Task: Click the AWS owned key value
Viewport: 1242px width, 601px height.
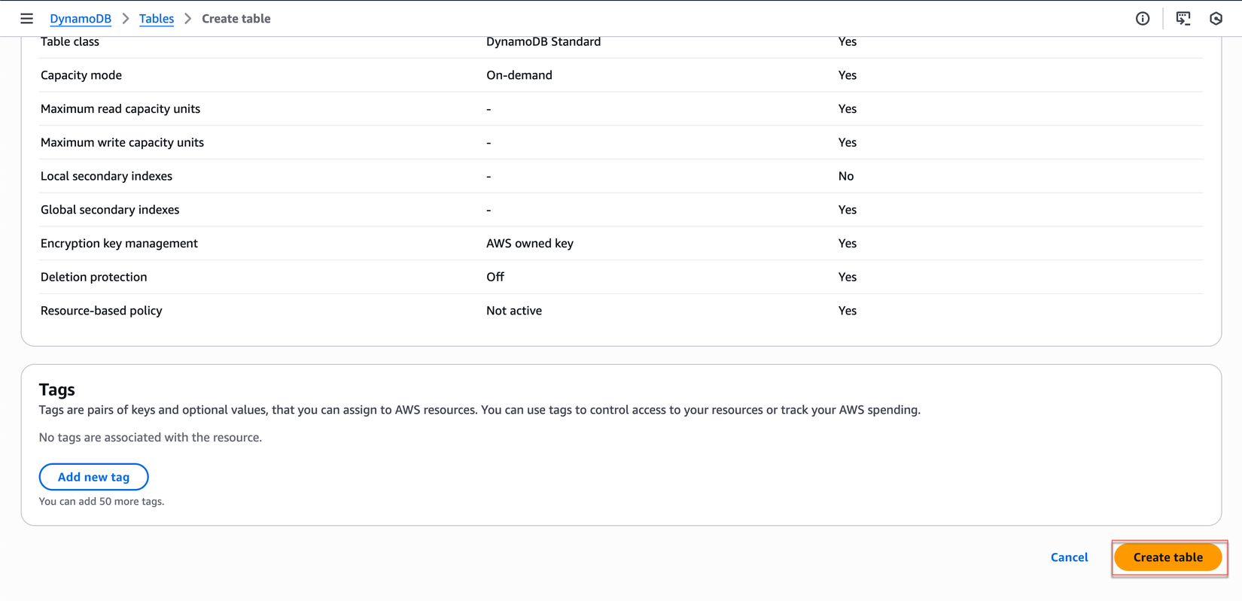Action: [x=530, y=243]
